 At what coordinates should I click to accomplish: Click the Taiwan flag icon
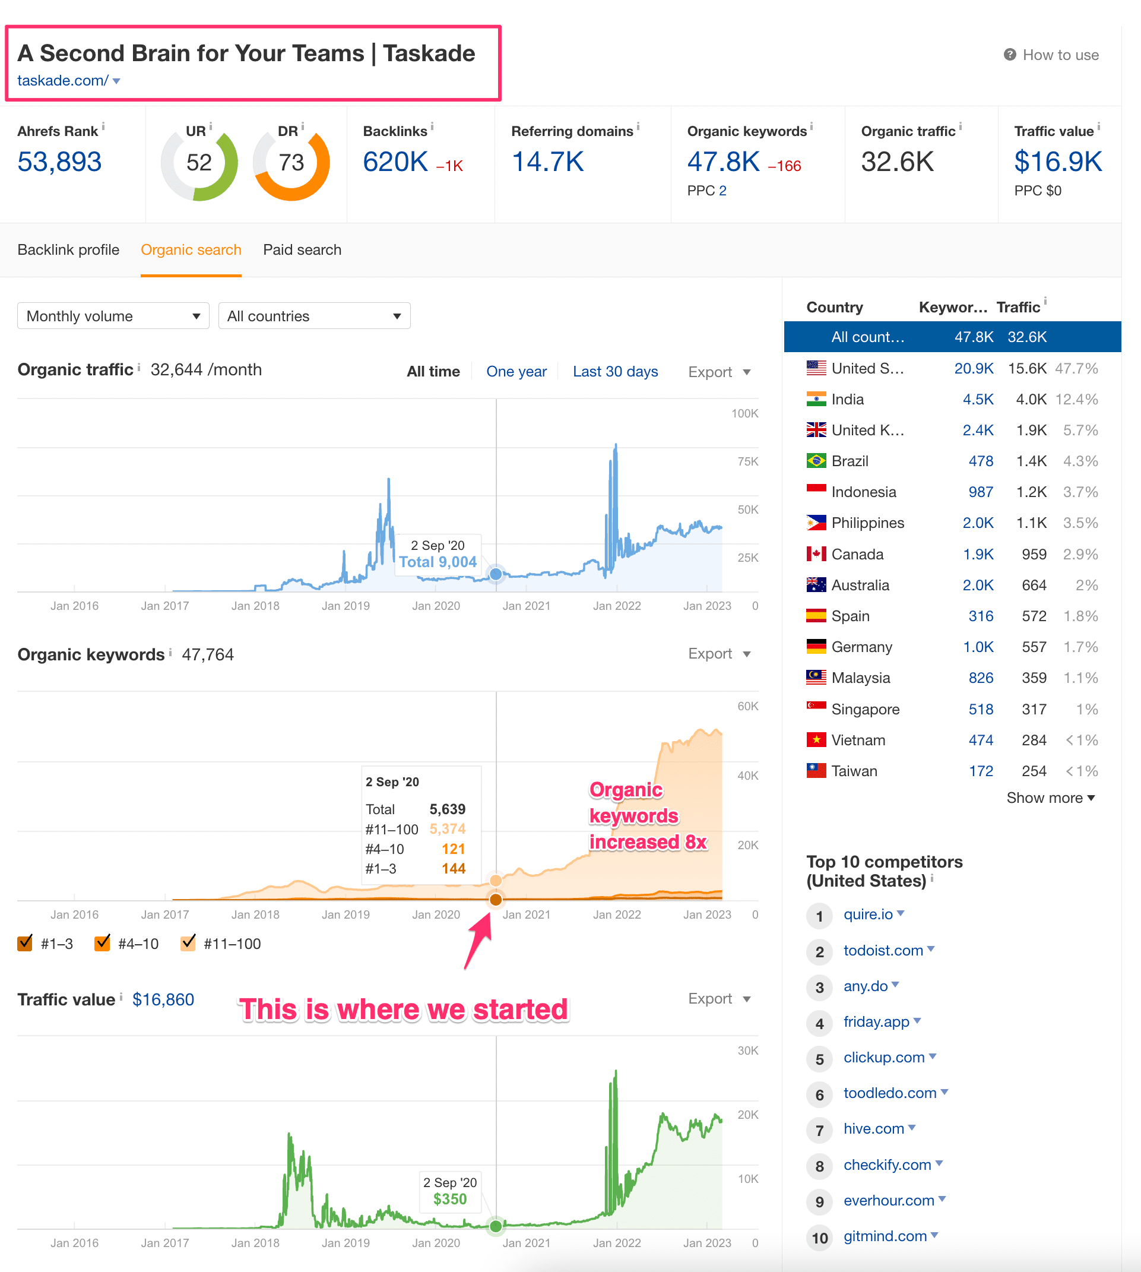coord(816,770)
